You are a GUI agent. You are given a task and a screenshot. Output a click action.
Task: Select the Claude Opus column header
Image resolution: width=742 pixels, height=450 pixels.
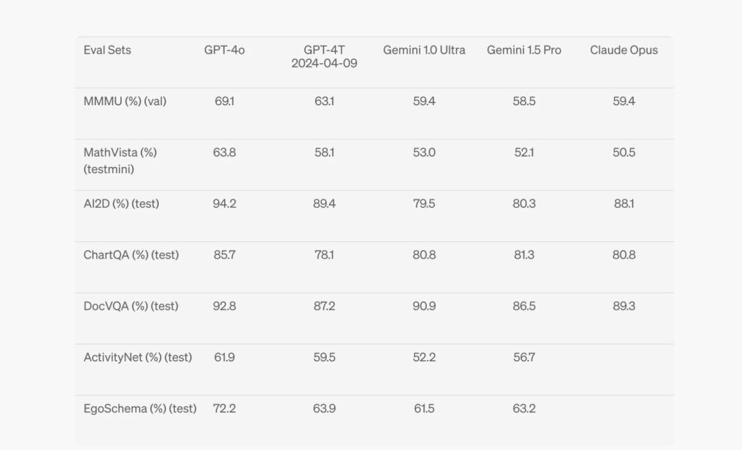pyautogui.click(x=624, y=50)
